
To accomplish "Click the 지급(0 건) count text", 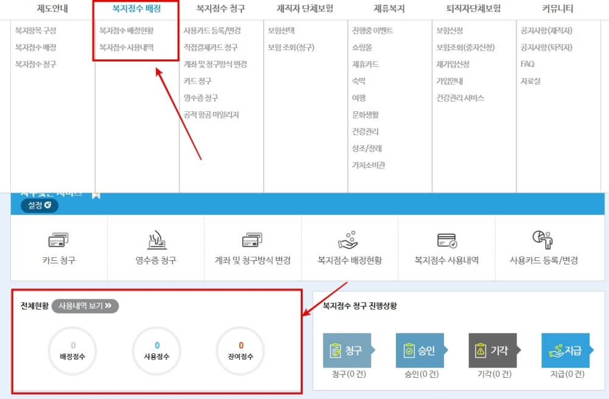I will pyautogui.click(x=567, y=374).
